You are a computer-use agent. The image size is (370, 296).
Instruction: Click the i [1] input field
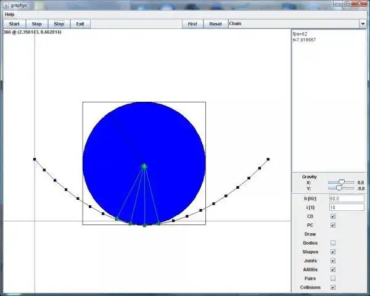(347, 207)
